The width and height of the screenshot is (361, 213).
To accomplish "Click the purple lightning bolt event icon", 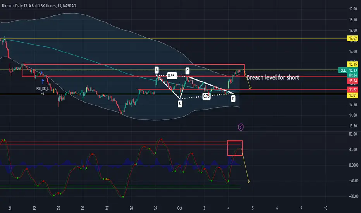I will (x=241, y=127).
